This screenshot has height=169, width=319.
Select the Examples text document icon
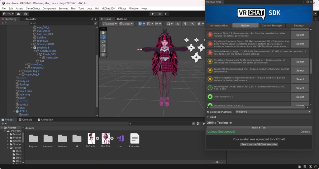(x=135, y=139)
